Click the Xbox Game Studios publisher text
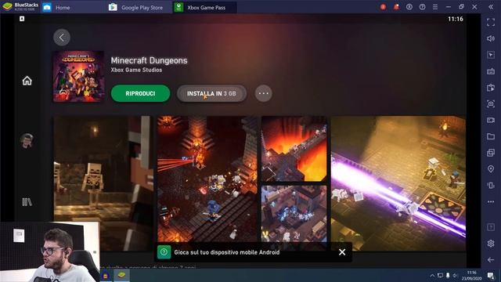Image resolution: width=501 pixels, height=282 pixels. pyautogui.click(x=136, y=70)
